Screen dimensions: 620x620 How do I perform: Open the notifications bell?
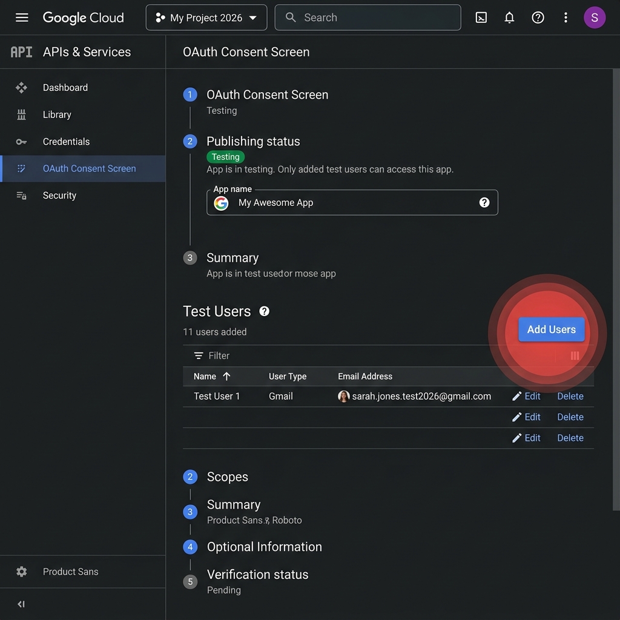[x=509, y=18]
